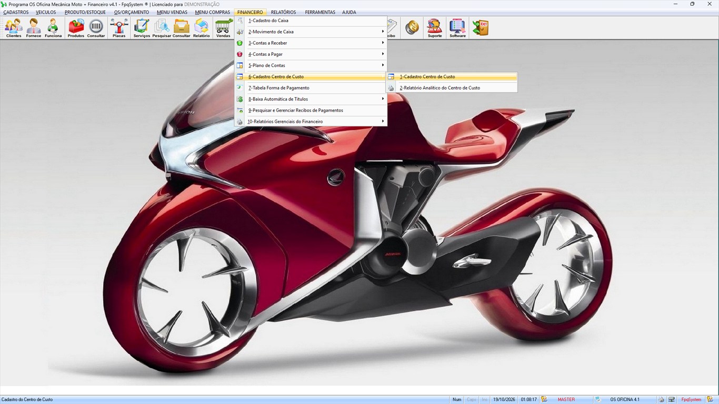Viewport: 719px width, 404px height.
Task: Expand 2-Movimento de Caixa submenu
Action: (x=311, y=32)
